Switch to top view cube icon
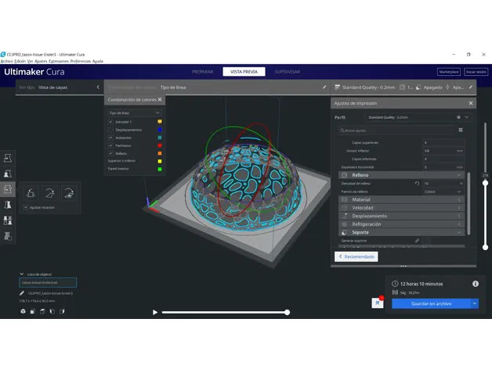The width and height of the screenshot is (492, 369). 42,311
